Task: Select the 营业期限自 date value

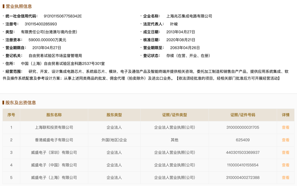Action: [46, 48]
